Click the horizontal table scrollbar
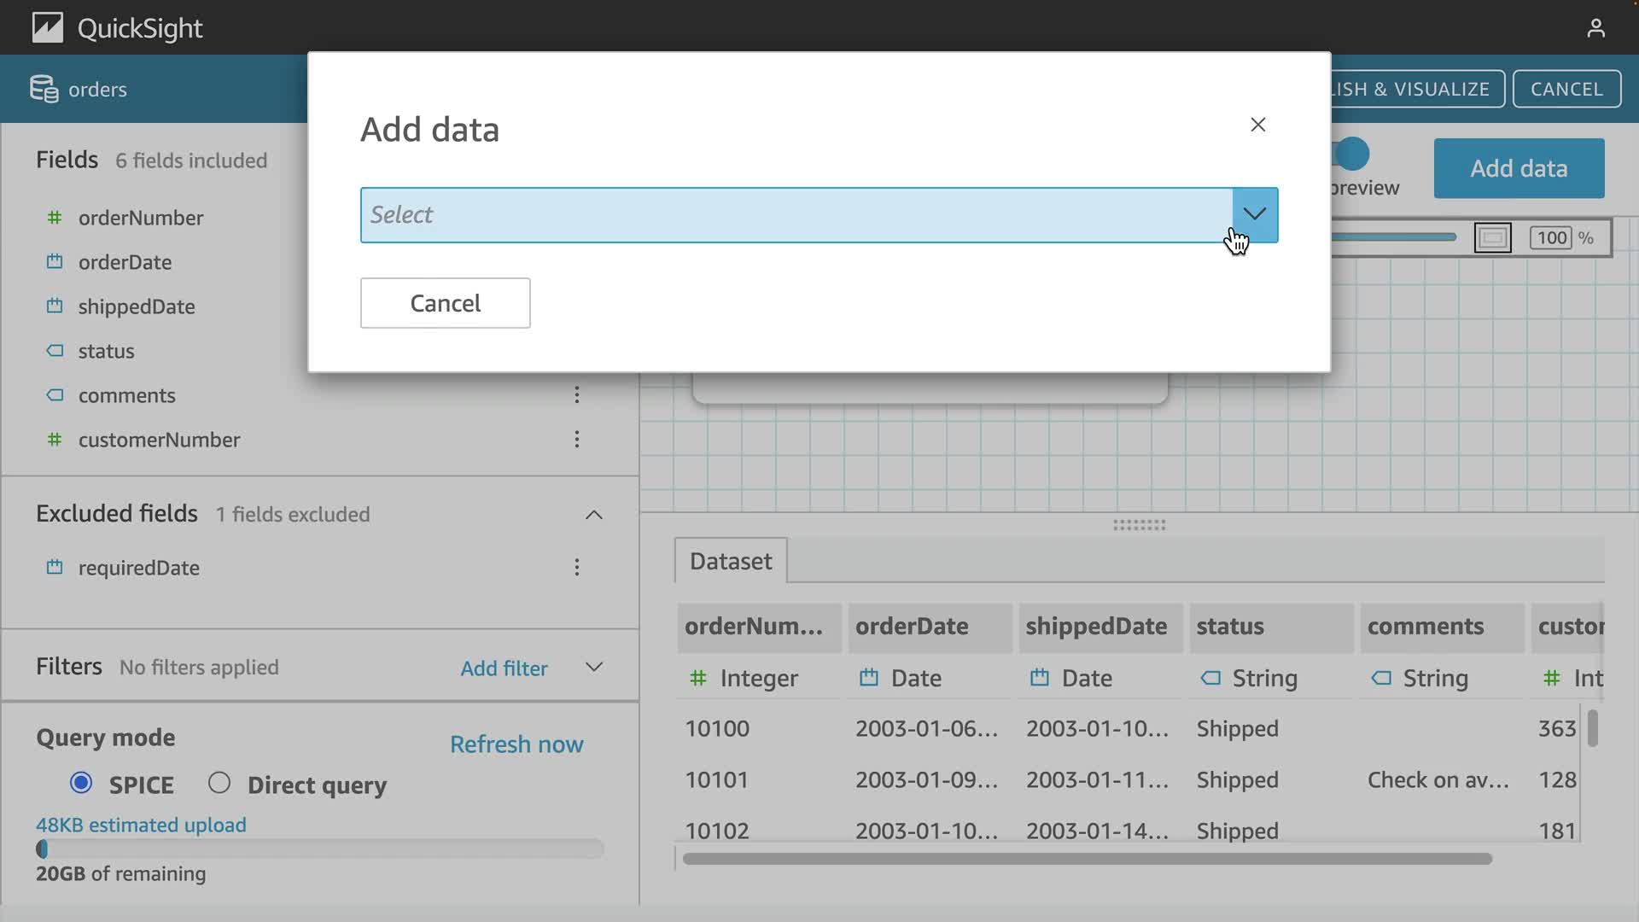This screenshot has width=1639, height=922. [1087, 859]
